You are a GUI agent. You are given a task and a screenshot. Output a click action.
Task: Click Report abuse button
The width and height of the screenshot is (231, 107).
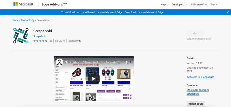(x=196, y=104)
